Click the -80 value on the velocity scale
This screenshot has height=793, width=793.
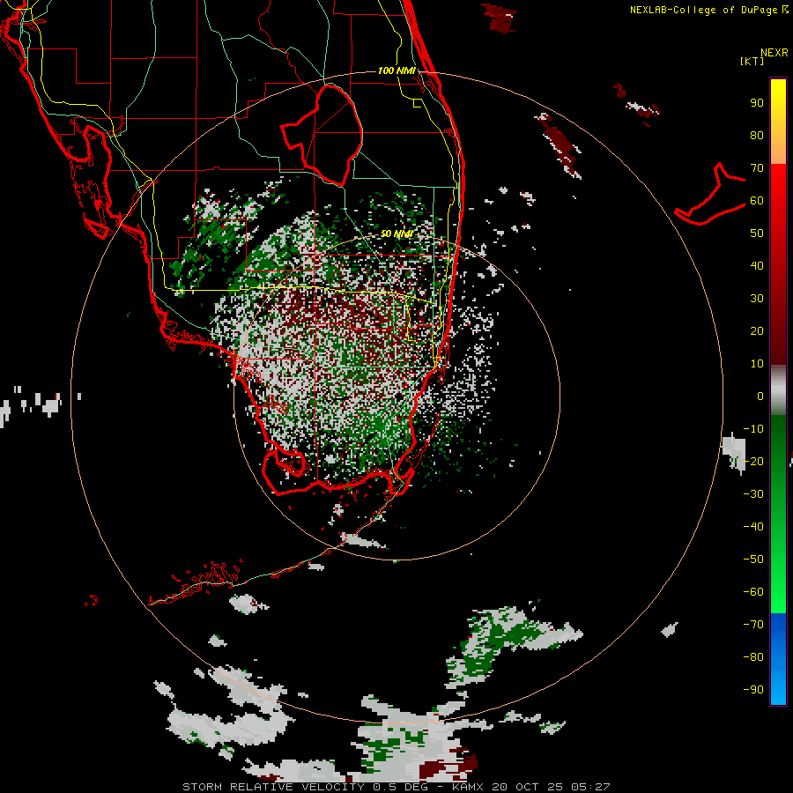(753, 657)
